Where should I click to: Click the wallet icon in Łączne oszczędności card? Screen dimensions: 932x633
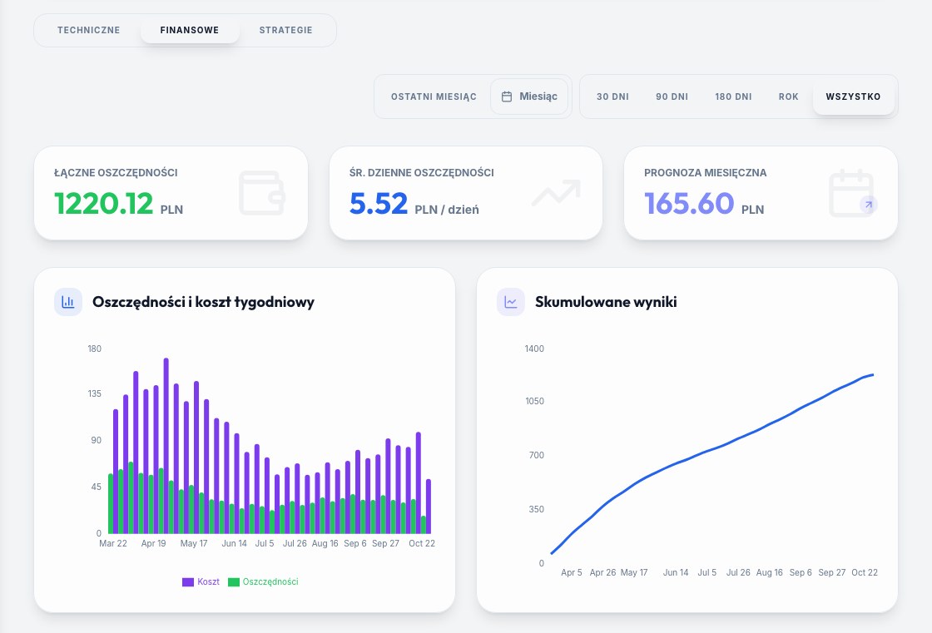(262, 193)
